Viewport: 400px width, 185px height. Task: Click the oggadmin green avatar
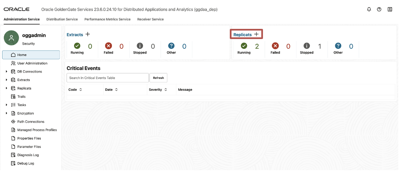coord(11,38)
